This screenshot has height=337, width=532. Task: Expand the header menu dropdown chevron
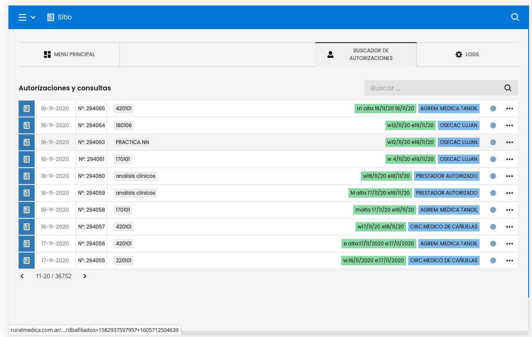tap(33, 17)
